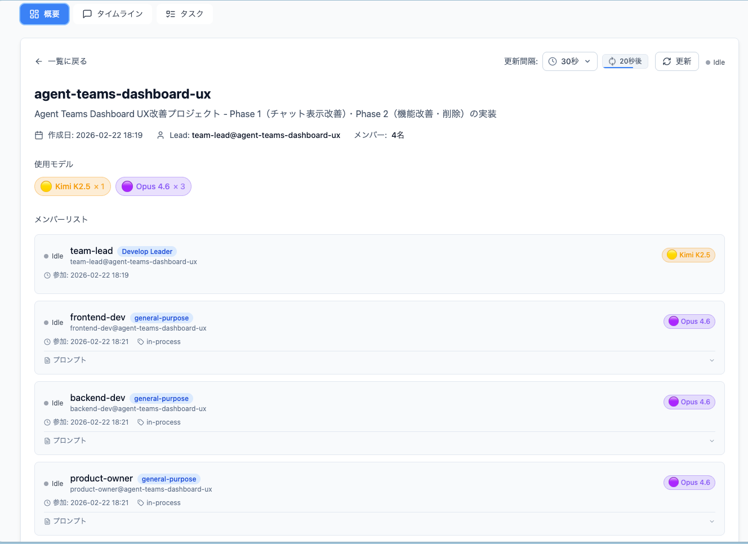The width and height of the screenshot is (748, 544).
Task: Click the refresh cycle icon on 更新 button
Action: [x=667, y=61]
